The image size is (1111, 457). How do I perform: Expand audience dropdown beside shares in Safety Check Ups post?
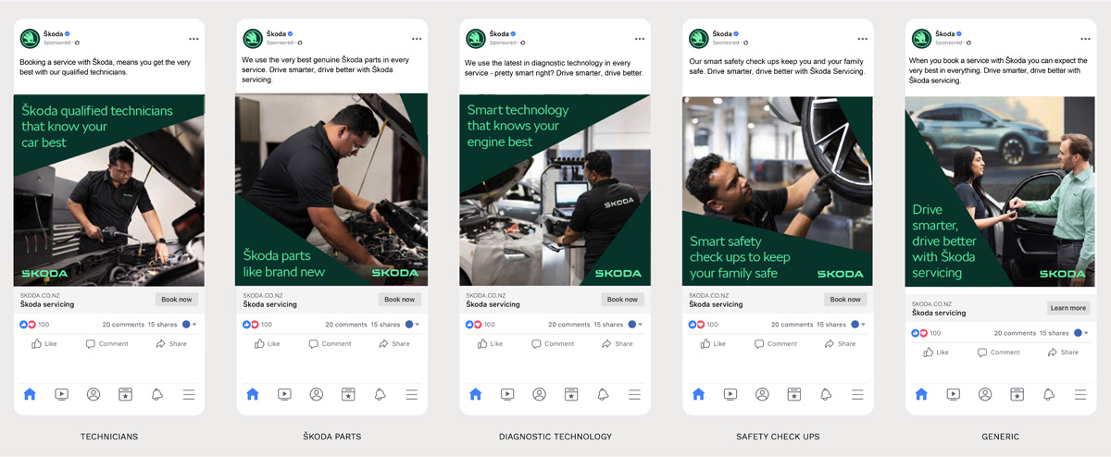859,325
